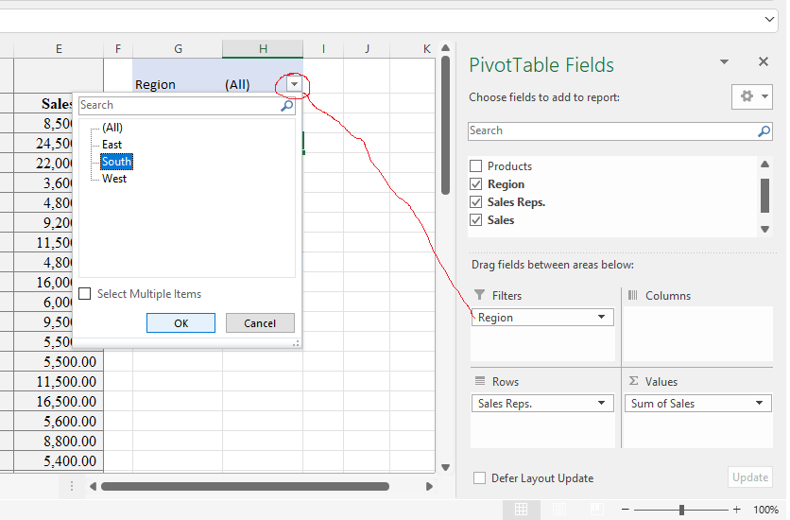Click the Rows area icon

click(480, 381)
